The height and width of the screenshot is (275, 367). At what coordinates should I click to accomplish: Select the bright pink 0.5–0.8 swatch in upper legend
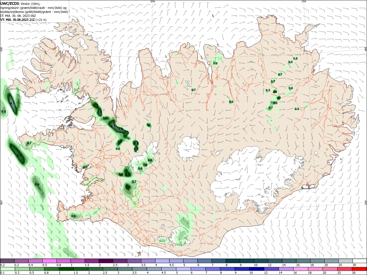49,261
